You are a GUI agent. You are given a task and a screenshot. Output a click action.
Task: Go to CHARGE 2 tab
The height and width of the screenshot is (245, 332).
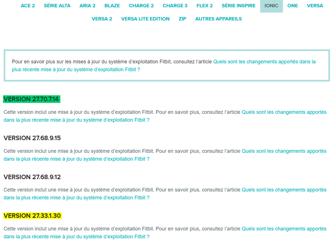point(141,6)
